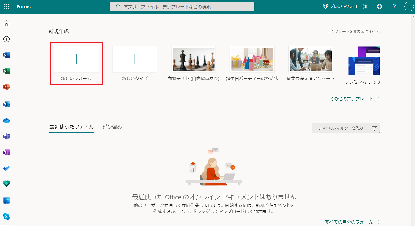Open OneNote from the sidebar
Viewport: 415px width, 226px height.
coord(7,152)
